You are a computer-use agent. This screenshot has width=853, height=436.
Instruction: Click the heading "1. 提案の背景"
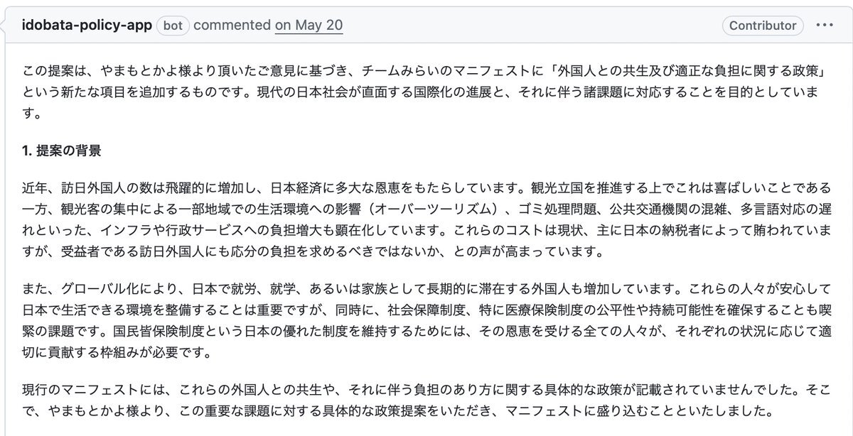pyautogui.click(x=62, y=151)
